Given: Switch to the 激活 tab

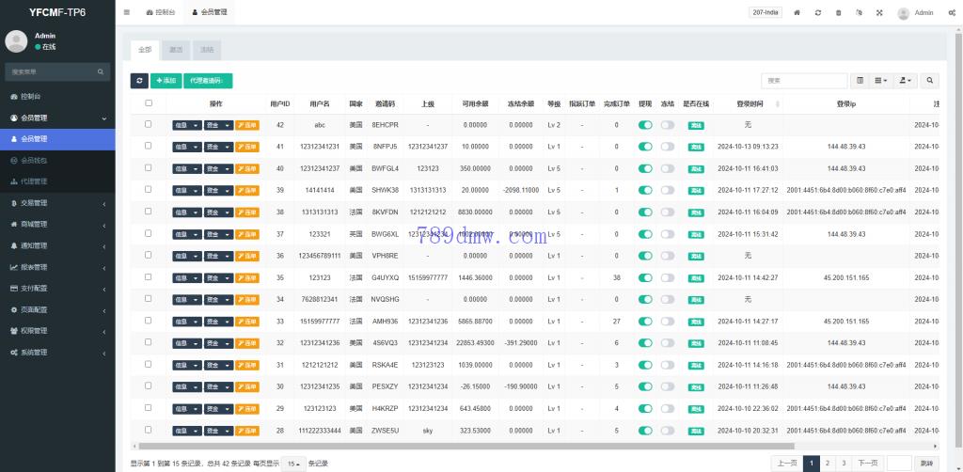Looking at the screenshot, I should click(176, 49).
